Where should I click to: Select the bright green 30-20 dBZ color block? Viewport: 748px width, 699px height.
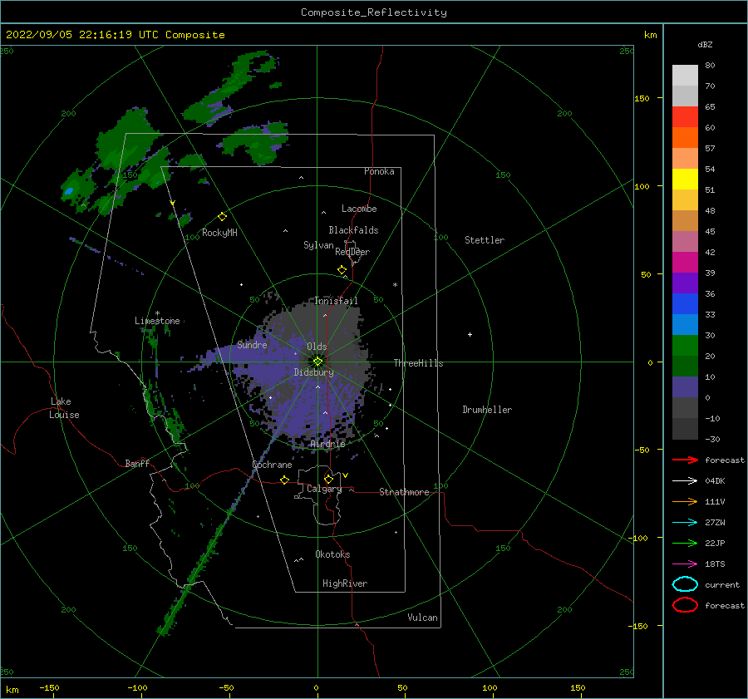pyautogui.click(x=685, y=346)
